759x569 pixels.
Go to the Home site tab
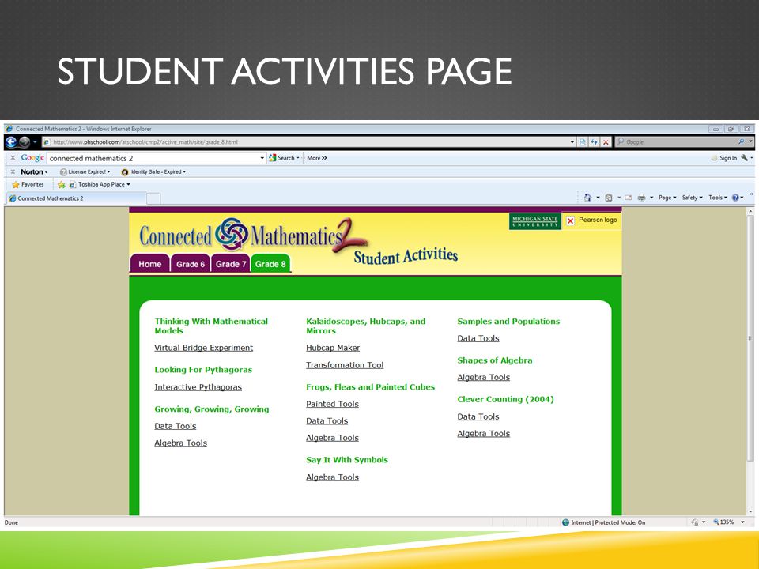pos(150,264)
